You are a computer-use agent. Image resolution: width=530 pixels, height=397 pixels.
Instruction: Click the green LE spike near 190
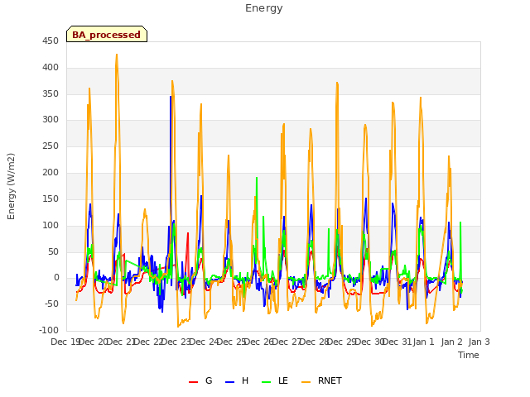click(257, 178)
